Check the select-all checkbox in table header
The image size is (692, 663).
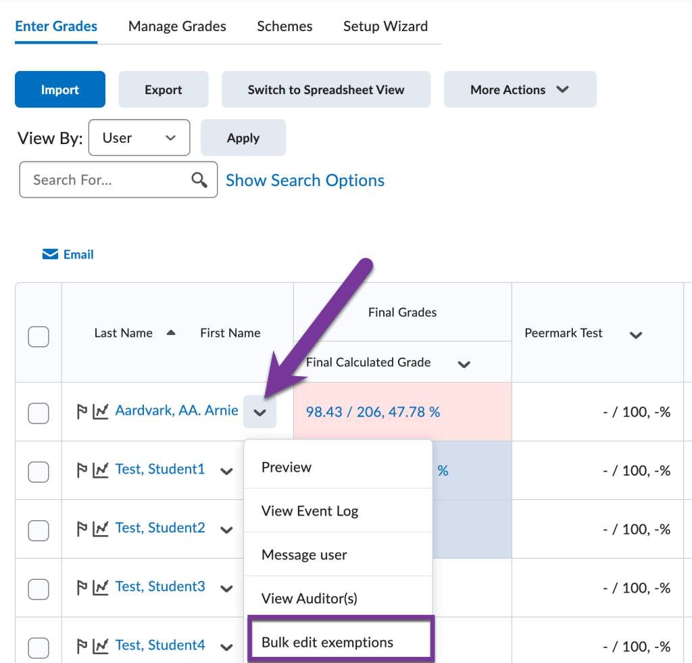point(39,336)
